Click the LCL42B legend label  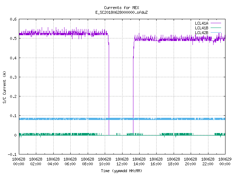click(x=202, y=33)
